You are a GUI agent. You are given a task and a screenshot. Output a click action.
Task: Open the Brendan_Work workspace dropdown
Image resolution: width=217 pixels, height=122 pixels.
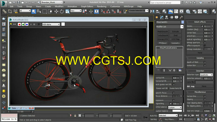pyautogui.click(x=52, y=2)
